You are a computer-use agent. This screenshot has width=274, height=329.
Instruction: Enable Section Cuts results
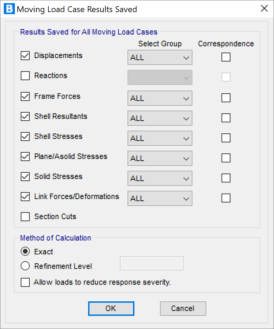pos(25,217)
